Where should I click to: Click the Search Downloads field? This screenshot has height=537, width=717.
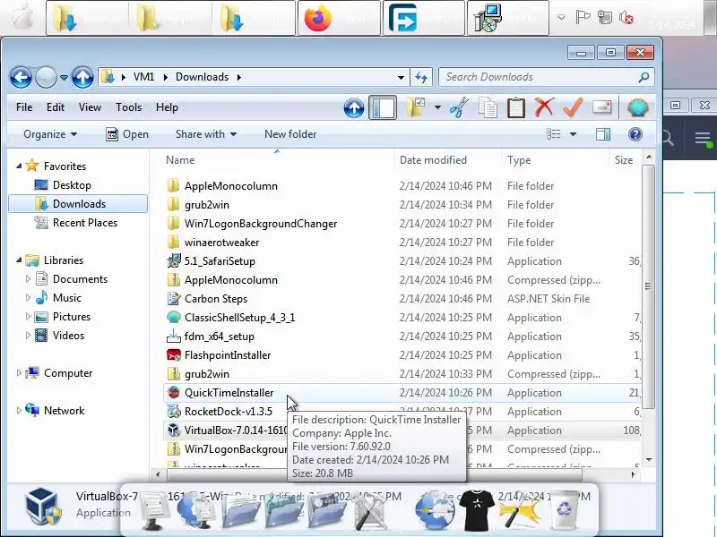coord(547,77)
